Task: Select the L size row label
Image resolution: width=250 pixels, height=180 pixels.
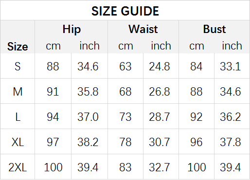Action: click(x=18, y=117)
